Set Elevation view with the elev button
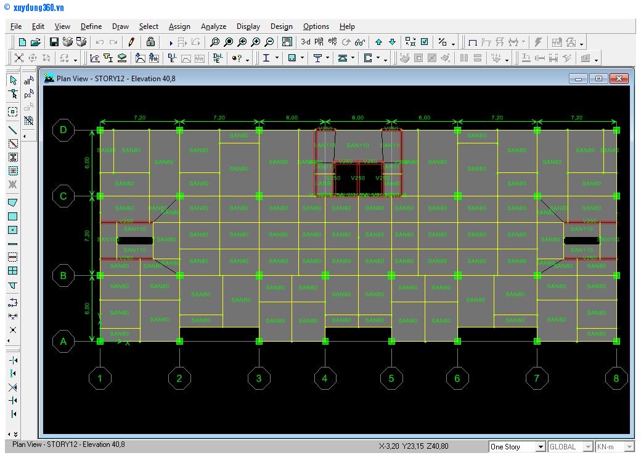This screenshot has height=458, width=641. coord(332,42)
